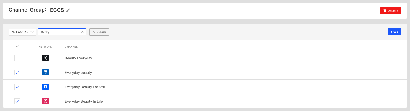The image size is (410, 111).
Task: Click the Instagram network icon
Action: (x=45, y=101)
